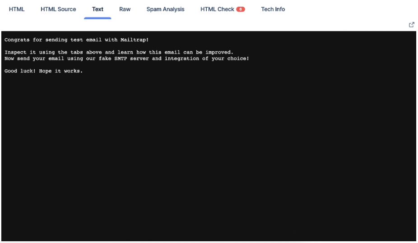
Task: Select the active Text tab
Action: pyautogui.click(x=98, y=9)
